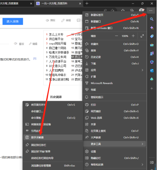Decrease zoom with the minus button
Viewport: 157px width, 170px height.
point(116,36)
